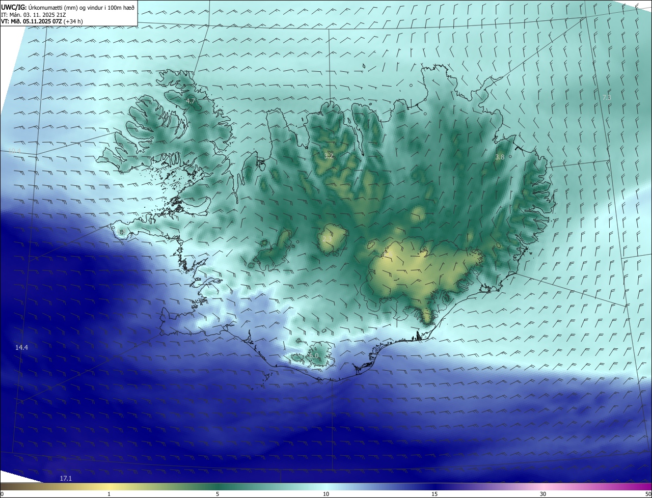Select the 14.4 value label over the southwest ocean
Image resolution: width=652 pixels, height=498 pixels.
(21, 347)
